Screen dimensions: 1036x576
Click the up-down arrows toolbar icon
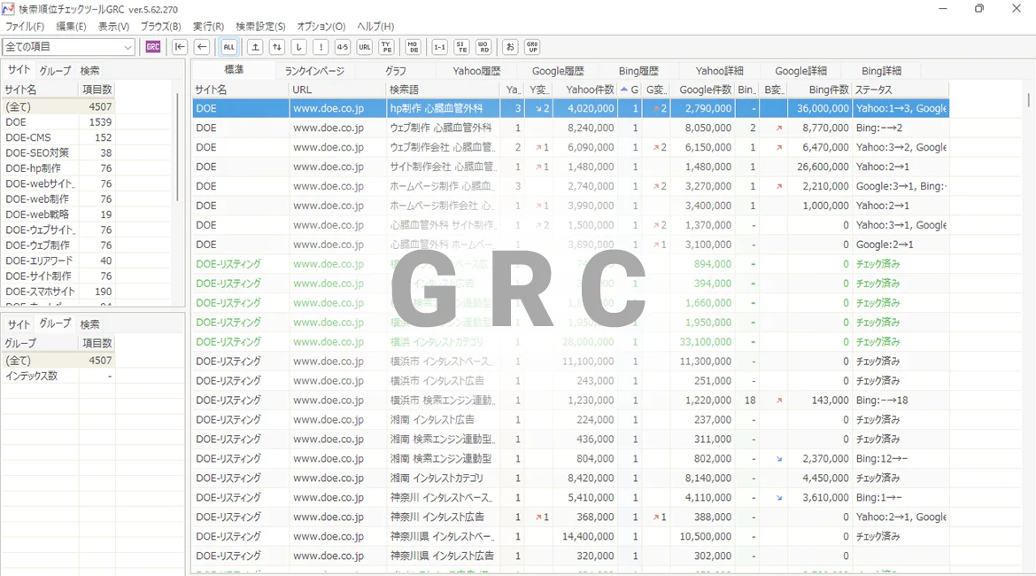(x=277, y=47)
